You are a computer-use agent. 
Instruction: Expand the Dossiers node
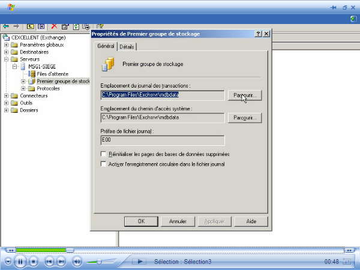point(6,110)
